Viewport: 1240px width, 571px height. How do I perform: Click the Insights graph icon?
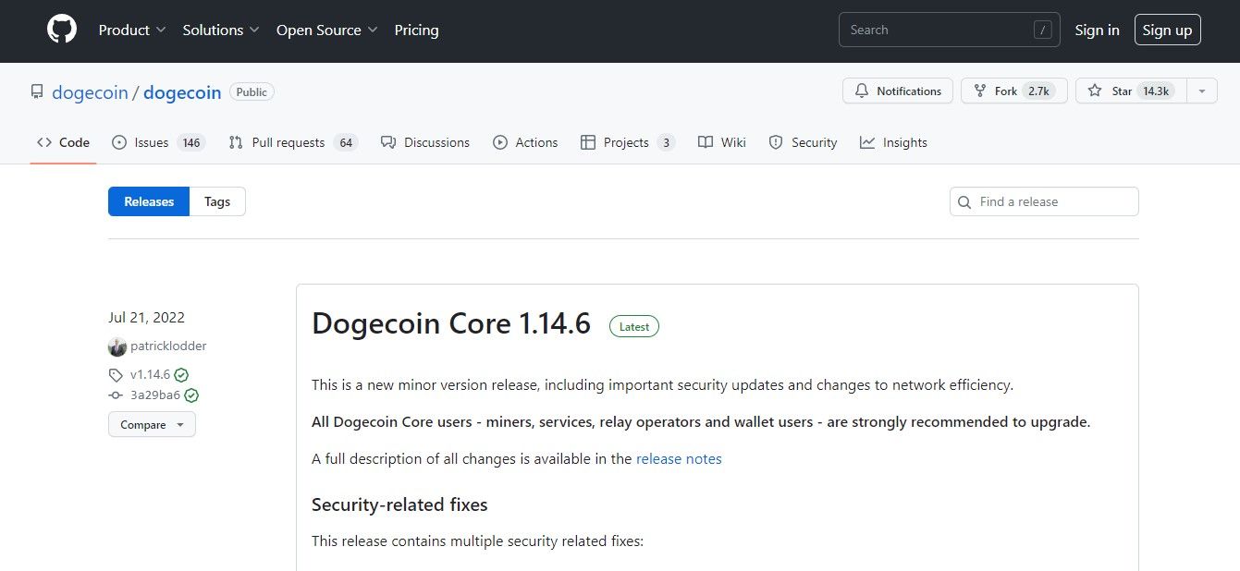coord(867,142)
